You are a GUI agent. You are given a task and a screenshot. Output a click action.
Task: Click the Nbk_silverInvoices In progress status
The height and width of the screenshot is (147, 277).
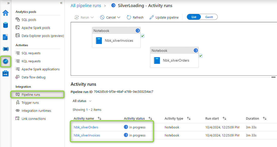point(135,135)
